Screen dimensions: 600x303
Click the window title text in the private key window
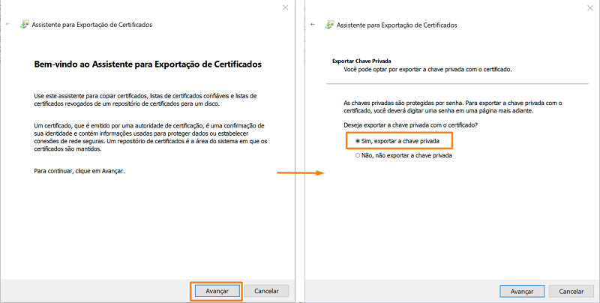pos(397,25)
